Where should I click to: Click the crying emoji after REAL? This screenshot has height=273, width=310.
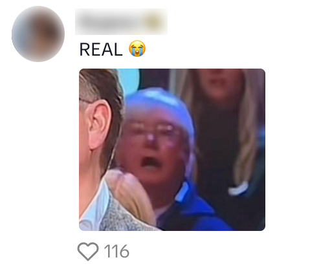(137, 49)
